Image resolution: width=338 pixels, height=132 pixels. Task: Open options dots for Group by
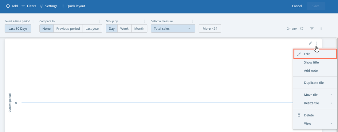tap(144, 21)
